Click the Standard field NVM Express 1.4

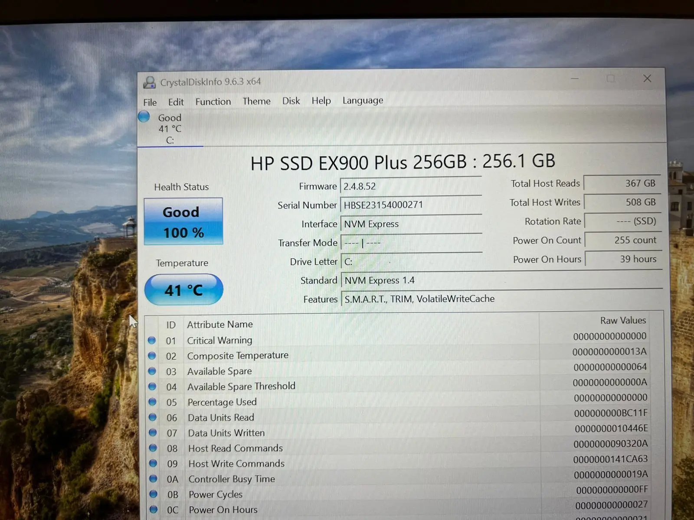pos(502,280)
